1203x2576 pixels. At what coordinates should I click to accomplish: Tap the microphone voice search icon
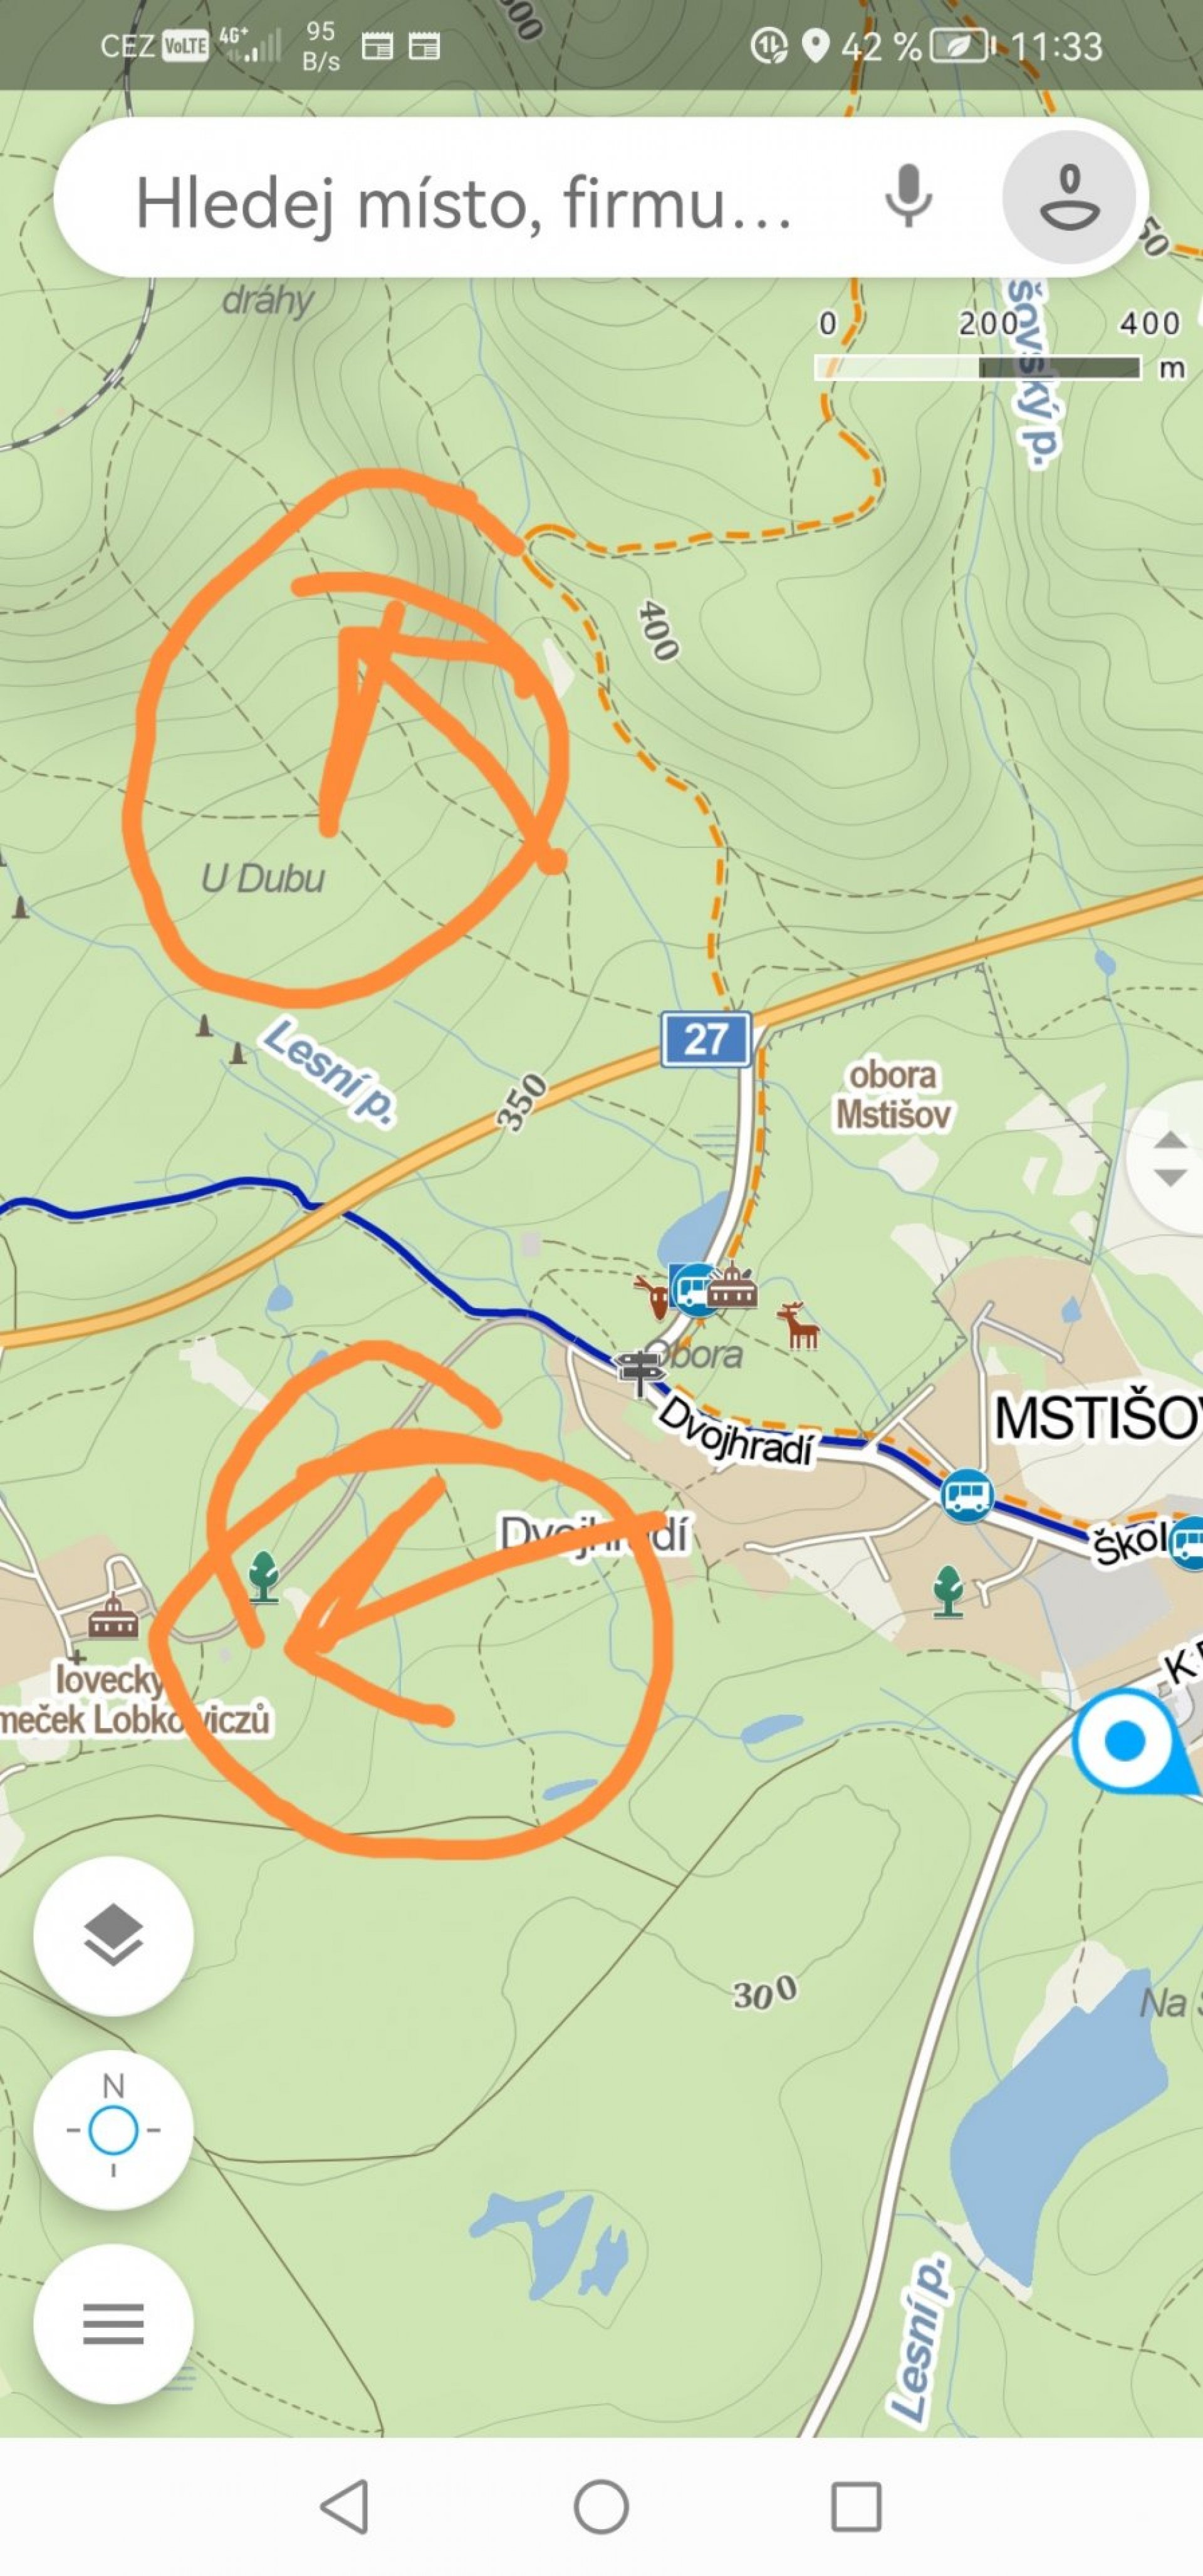pos(908,197)
